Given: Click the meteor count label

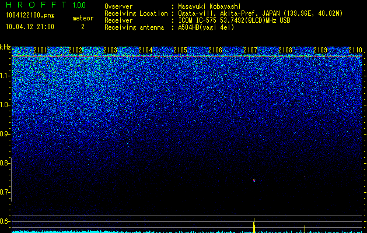Looking at the screenshot, I should click(83, 18).
